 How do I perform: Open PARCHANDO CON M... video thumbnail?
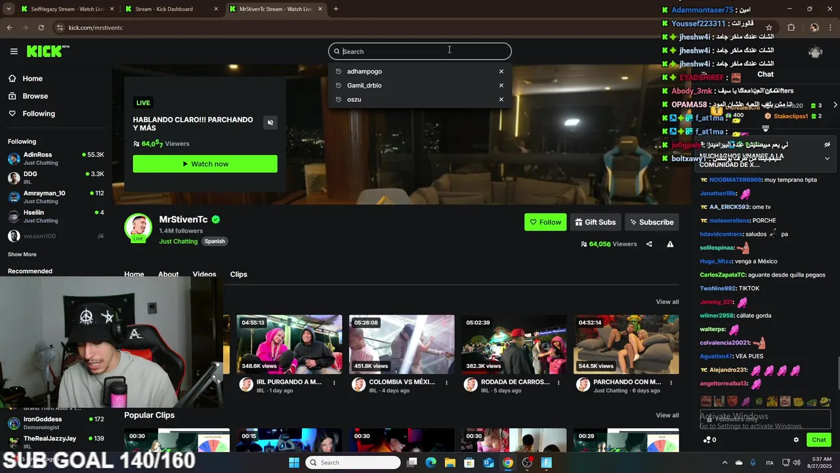click(626, 344)
